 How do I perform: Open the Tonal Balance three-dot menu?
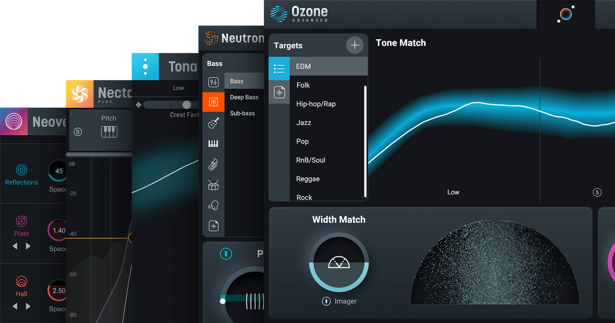click(x=145, y=67)
